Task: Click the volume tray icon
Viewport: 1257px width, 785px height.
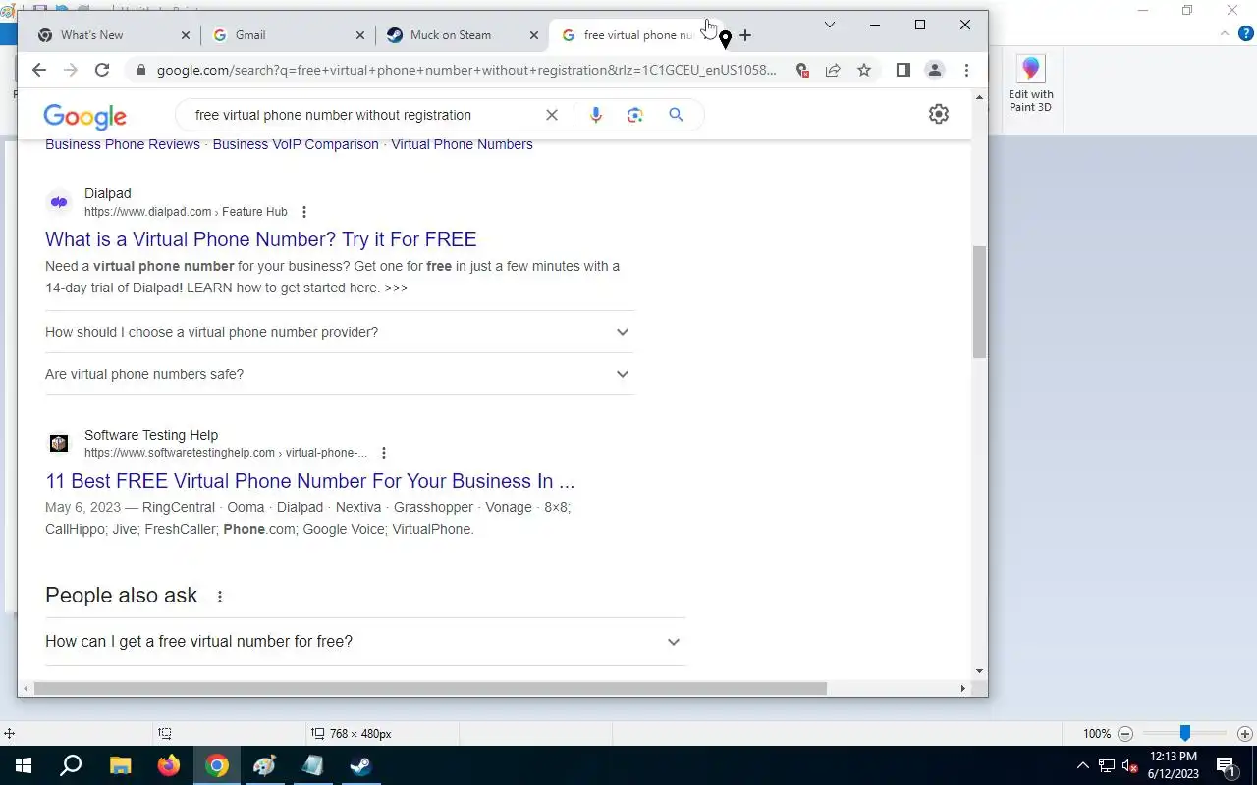Action: coord(1130,765)
